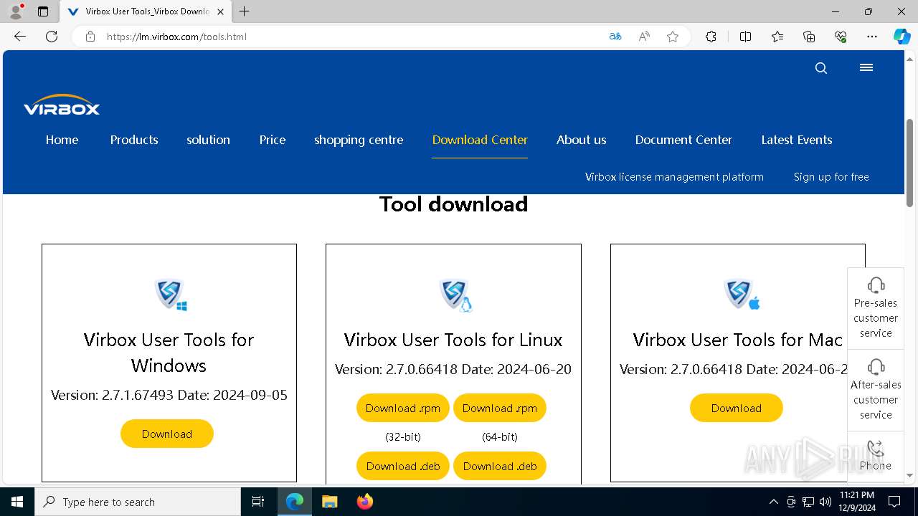Open the Latest Events menu item

[797, 140]
